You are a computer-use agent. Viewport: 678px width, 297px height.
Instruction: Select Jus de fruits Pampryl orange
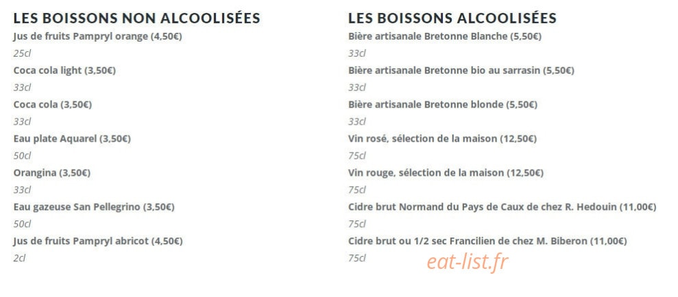[x=98, y=37]
